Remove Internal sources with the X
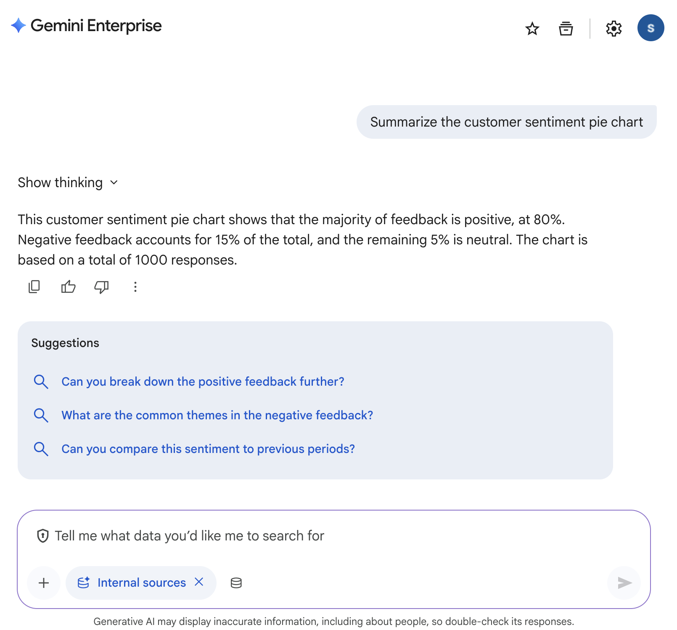Viewport: 677px width, 630px height. pos(199,582)
